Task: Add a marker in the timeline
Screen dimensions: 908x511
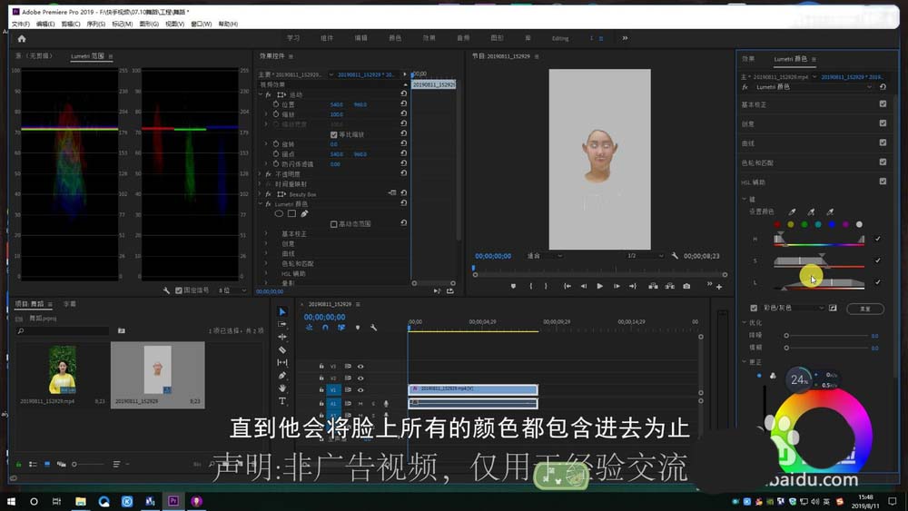Action: [x=357, y=328]
